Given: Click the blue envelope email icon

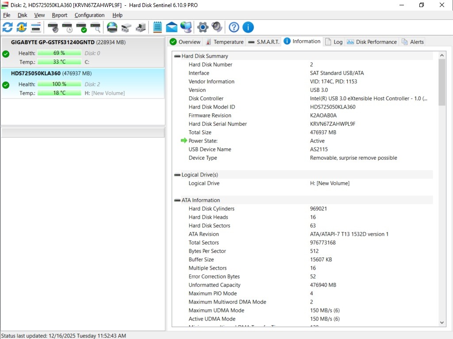Looking at the screenshot, I should pyautogui.click(x=172, y=27).
